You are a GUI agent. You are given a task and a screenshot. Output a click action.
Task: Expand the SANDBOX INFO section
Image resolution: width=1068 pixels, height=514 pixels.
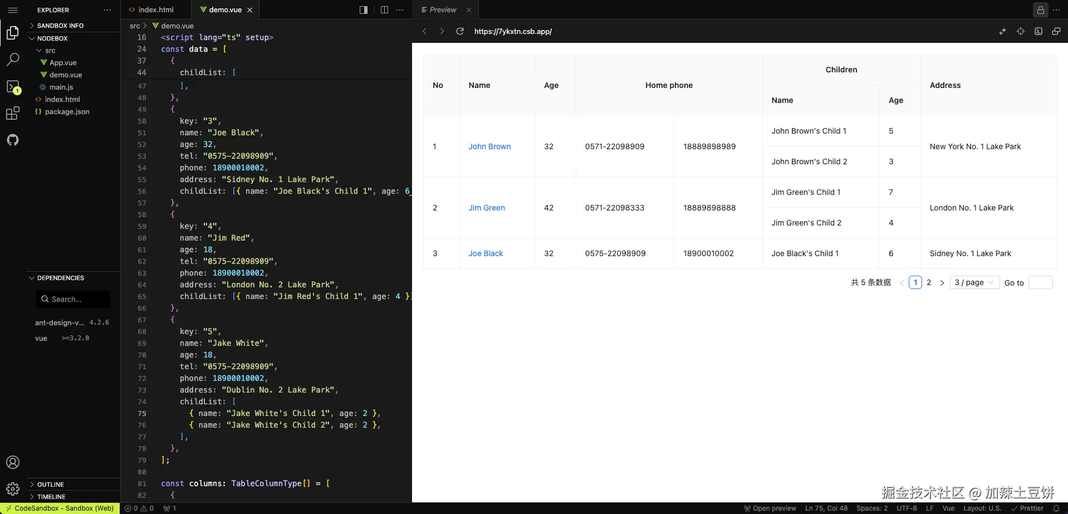tap(60, 26)
